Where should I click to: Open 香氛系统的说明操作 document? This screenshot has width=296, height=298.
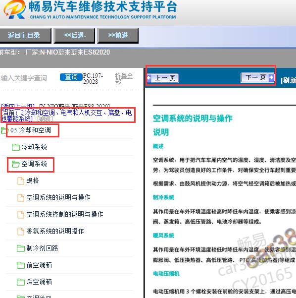(55, 231)
